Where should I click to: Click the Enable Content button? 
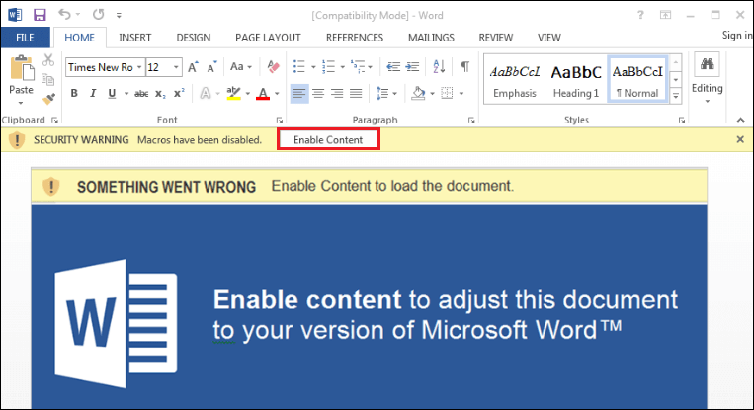pos(328,139)
